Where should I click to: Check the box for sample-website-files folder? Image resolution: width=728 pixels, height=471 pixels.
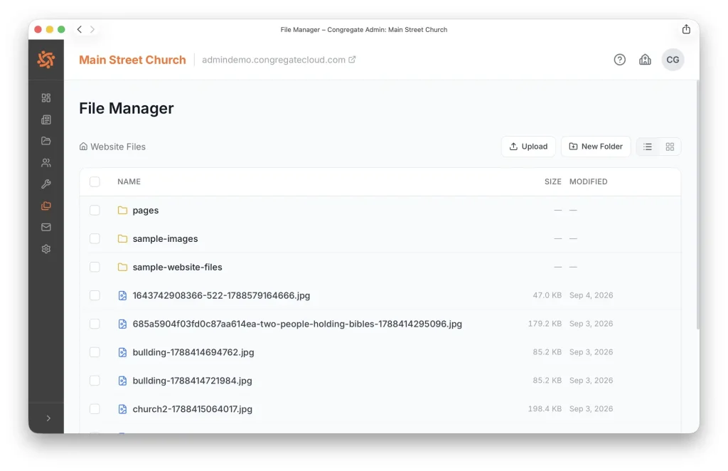[x=95, y=267]
